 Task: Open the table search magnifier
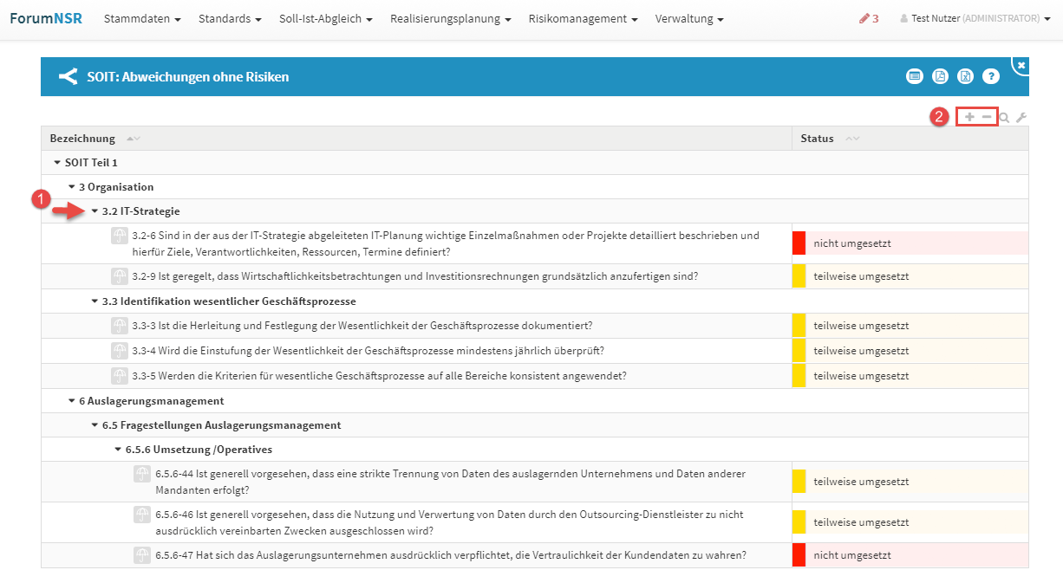[1004, 118]
